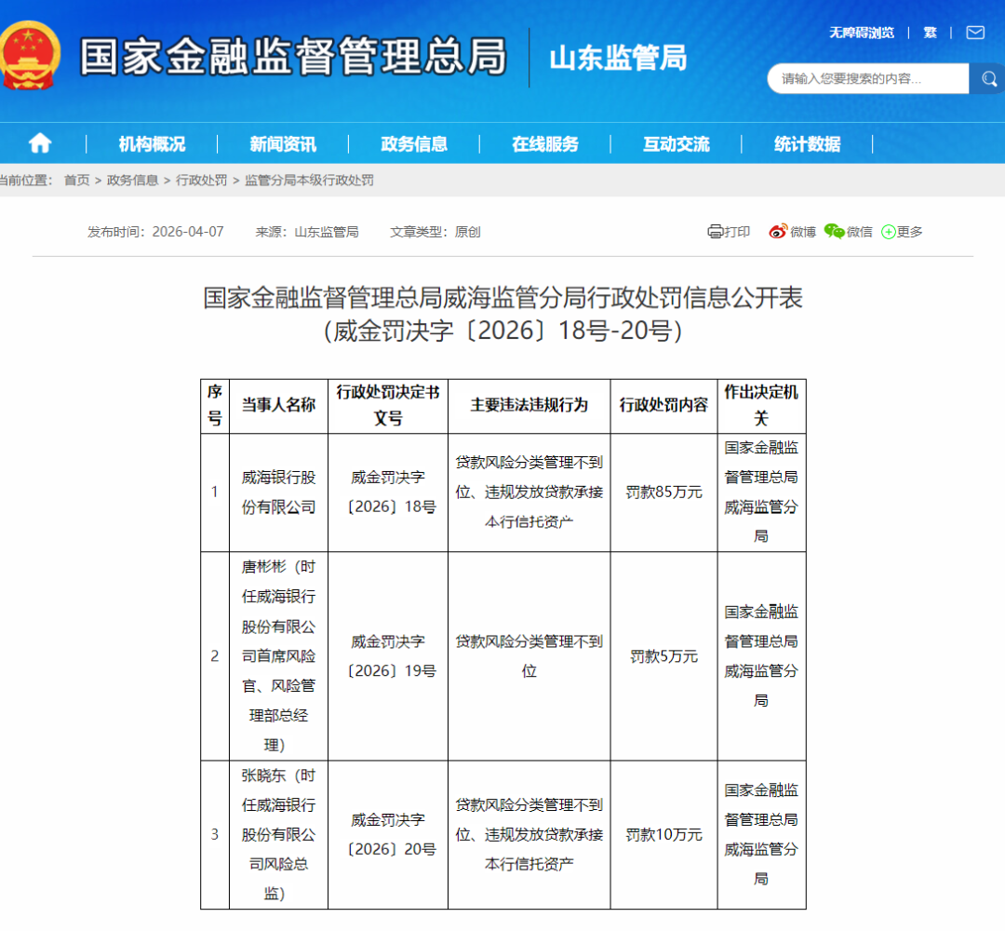
Task: Click 无障碍浏览 link
Action: [862, 33]
